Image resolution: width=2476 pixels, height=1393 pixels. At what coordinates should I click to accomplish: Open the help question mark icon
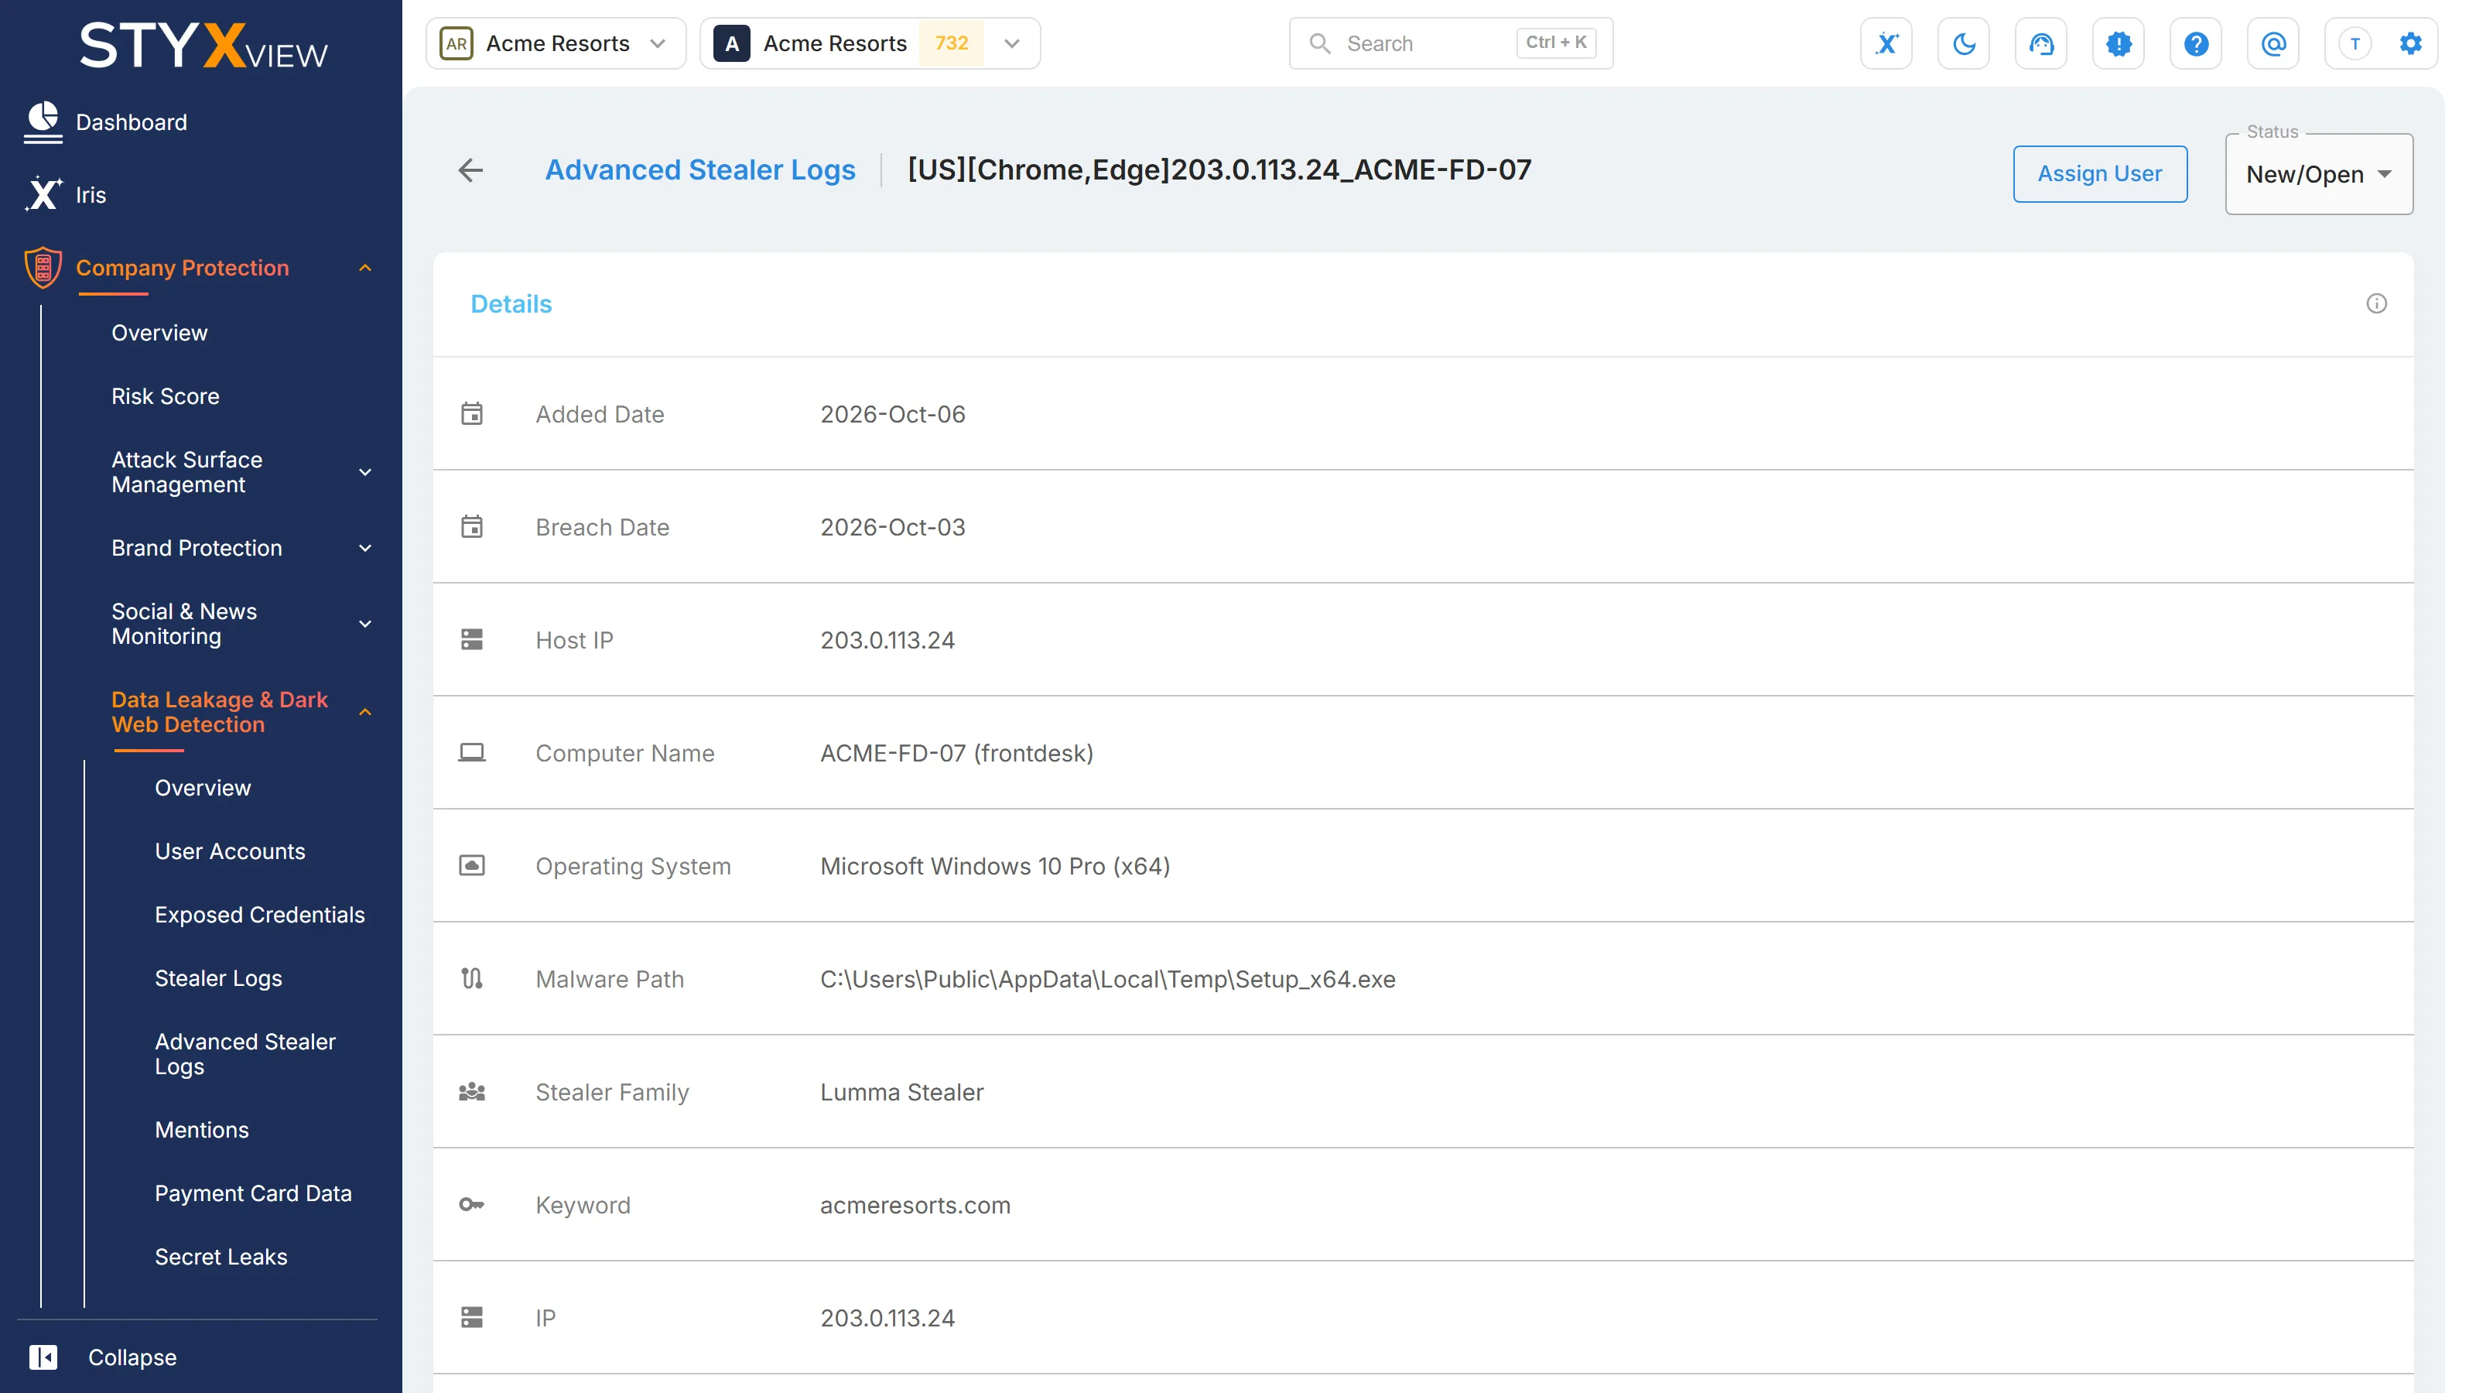(x=2195, y=43)
